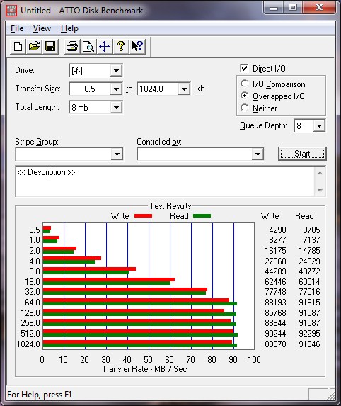Screen dimensions: 341x406
Task: Click the 1024.0 row red write bar
Action: point(137,342)
